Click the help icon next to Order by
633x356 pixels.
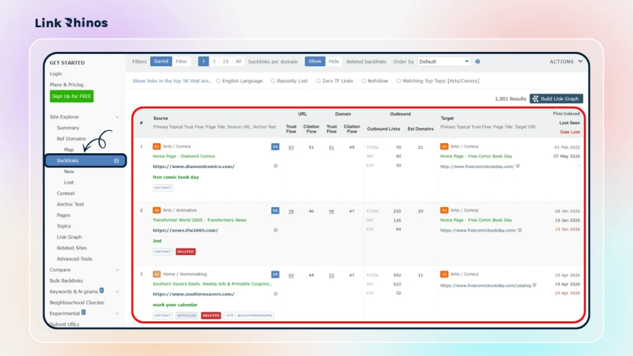pos(478,61)
